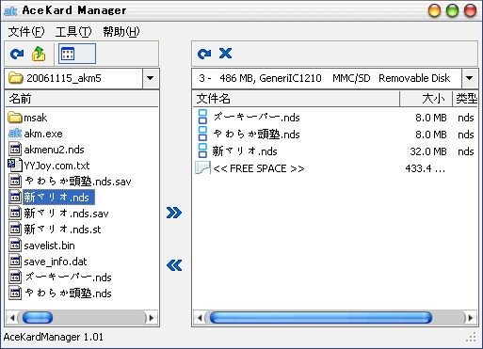Select save_info.dat file icon
Screen dimensions: 483x349
pos(15,262)
